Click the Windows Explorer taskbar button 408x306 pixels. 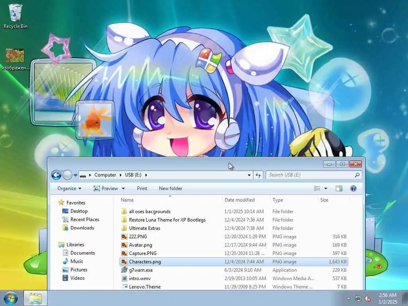(35, 298)
